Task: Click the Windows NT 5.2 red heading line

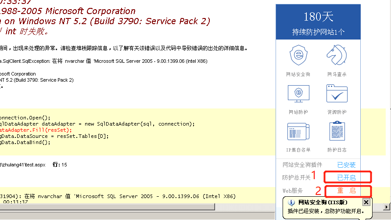Action: tap(105, 21)
